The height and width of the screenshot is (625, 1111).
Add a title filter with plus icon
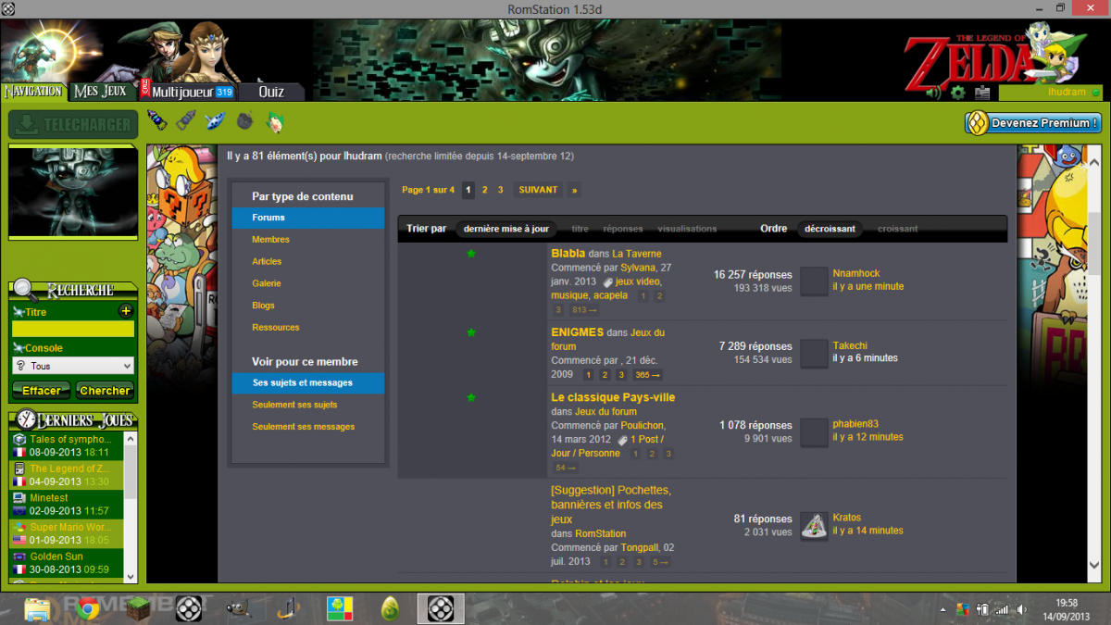126,311
